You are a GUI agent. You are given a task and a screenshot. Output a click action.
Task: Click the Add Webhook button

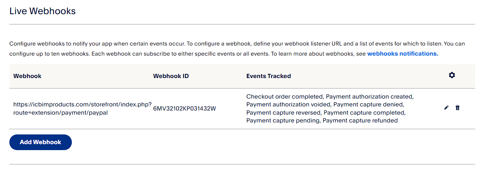click(x=40, y=142)
